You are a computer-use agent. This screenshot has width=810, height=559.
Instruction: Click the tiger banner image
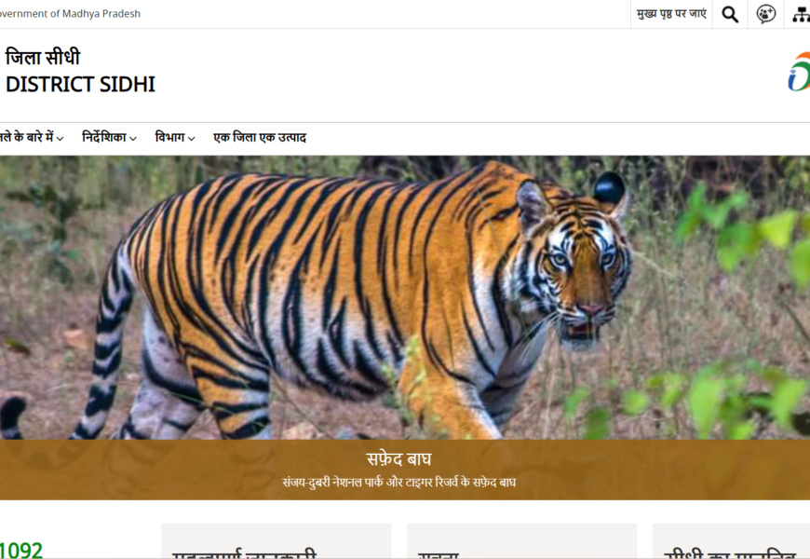click(x=405, y=297)
